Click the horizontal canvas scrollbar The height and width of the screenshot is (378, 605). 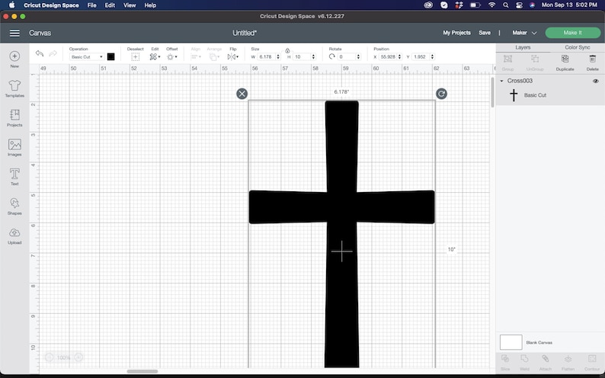(x=142, y=371)
